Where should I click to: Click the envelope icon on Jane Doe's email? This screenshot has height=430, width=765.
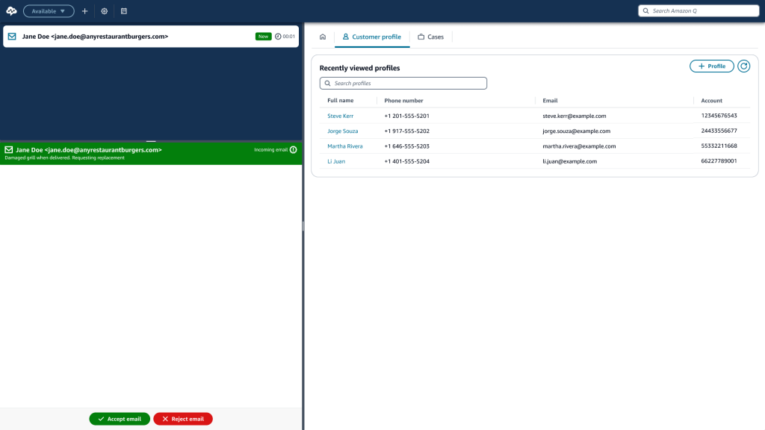click(x=10, y=35)
